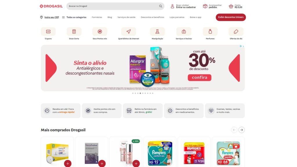Show next products in Mais comprados carousel
Viewport: 297px width, 167px height.
(x=242, y=130)
